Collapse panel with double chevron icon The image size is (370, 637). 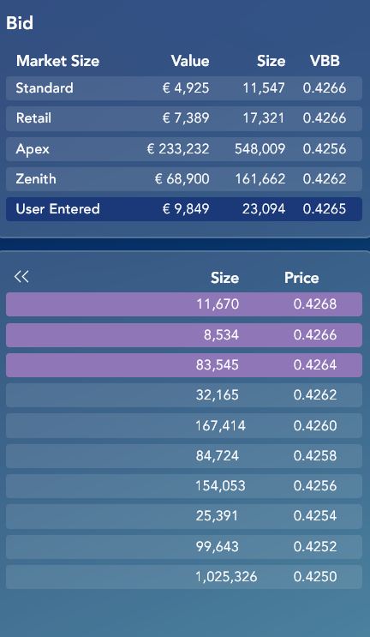pyautogui.click(x=21, y=277)
